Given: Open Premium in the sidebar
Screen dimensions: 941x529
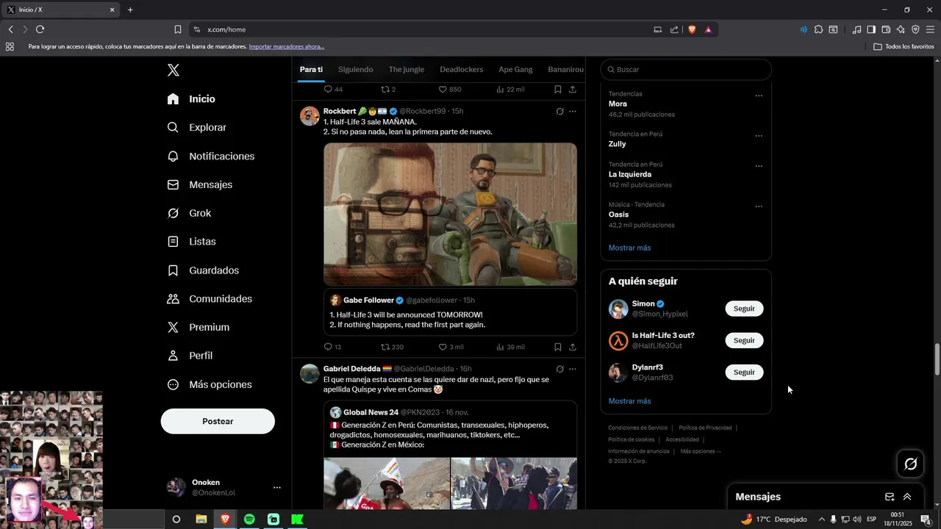Looking at the screenshot, I should click(198, 327).
